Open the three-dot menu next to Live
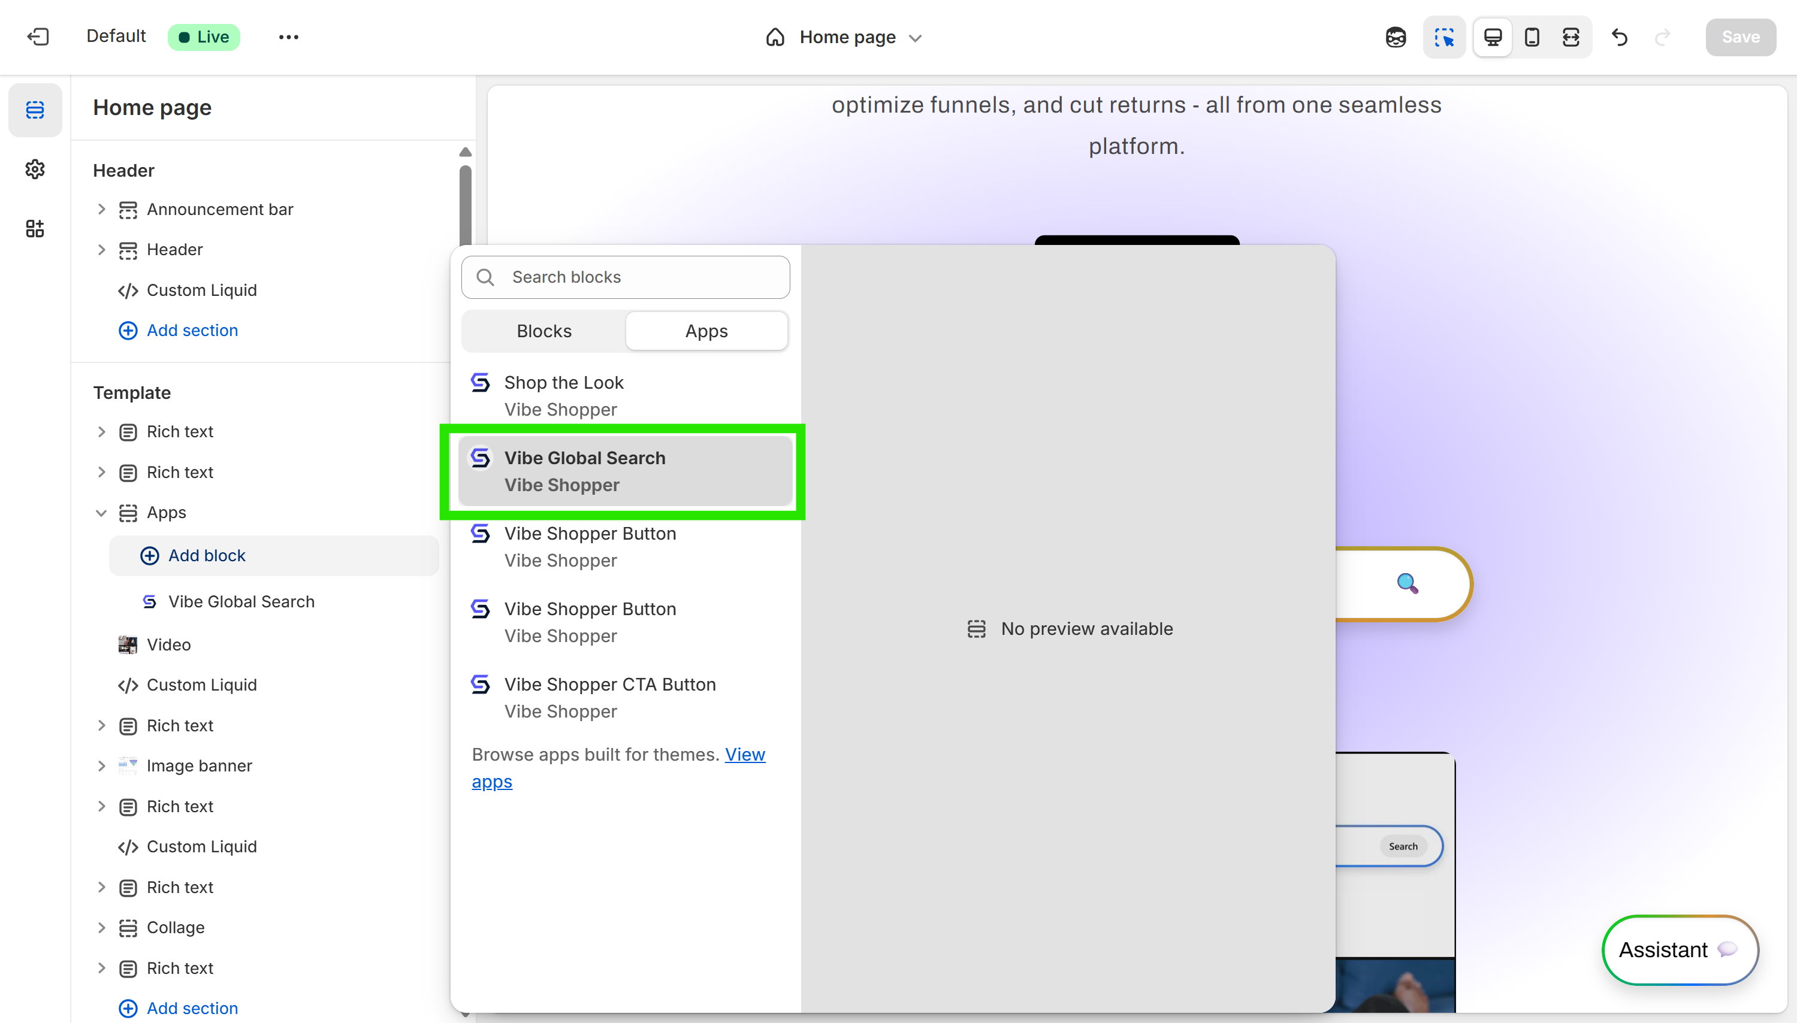 click(288, 37)
